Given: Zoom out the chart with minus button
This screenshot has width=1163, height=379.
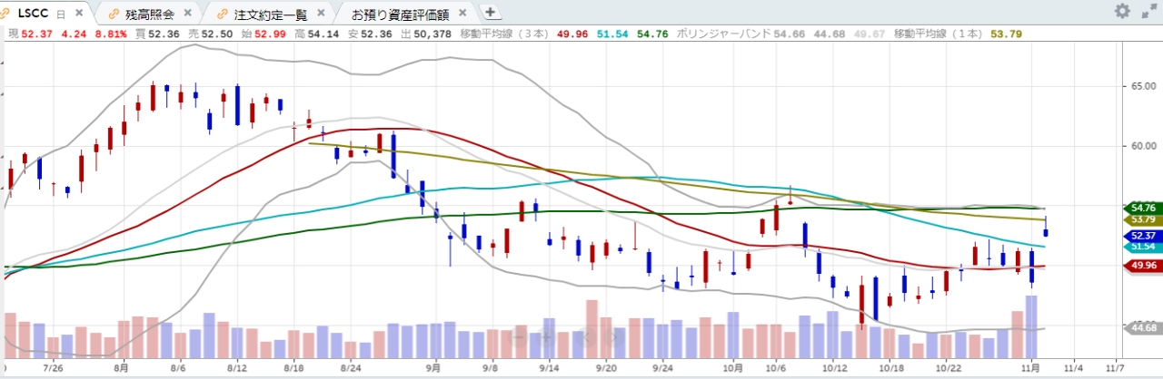Looking at the screenshot, I should point(520,337).
